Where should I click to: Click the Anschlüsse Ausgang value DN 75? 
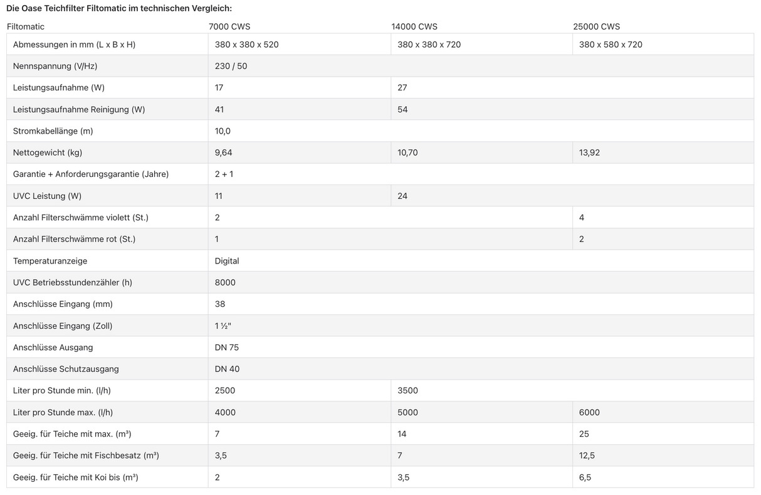coord(227,347)
